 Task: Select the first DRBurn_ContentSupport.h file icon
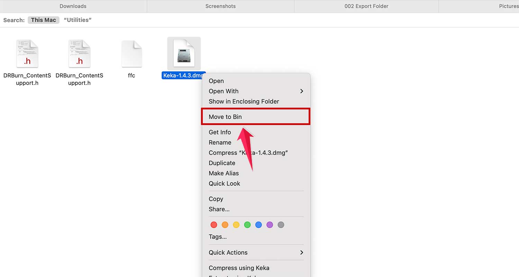pyautogui.click(x=27, y=54)
